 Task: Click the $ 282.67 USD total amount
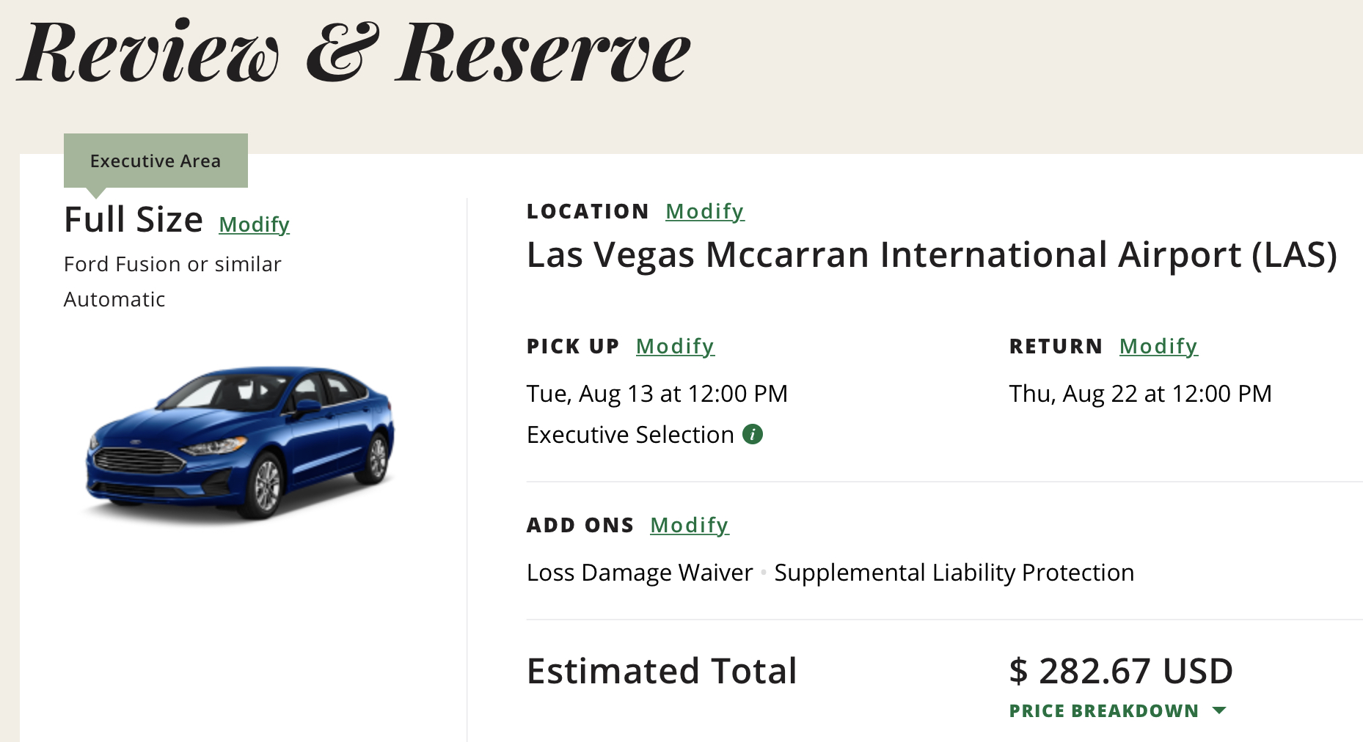click(1121, 671)
